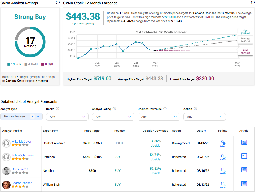Viewport: 255px width, 192px height.
Task: Click info icon next to Ranks filter
Action: [58, 109]
